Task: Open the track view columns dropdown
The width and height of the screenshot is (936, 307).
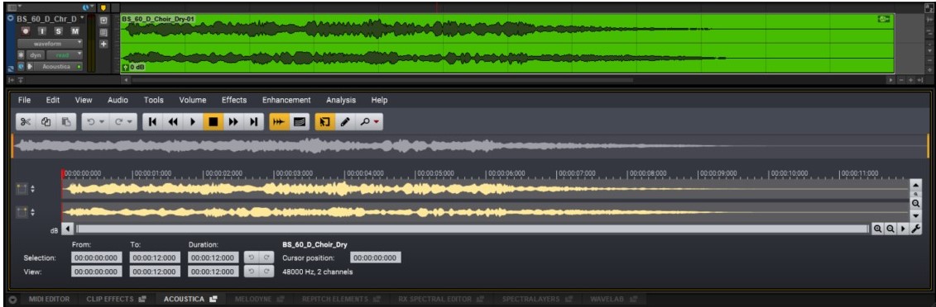Action: pyautogui.click(x=13, y=7)
